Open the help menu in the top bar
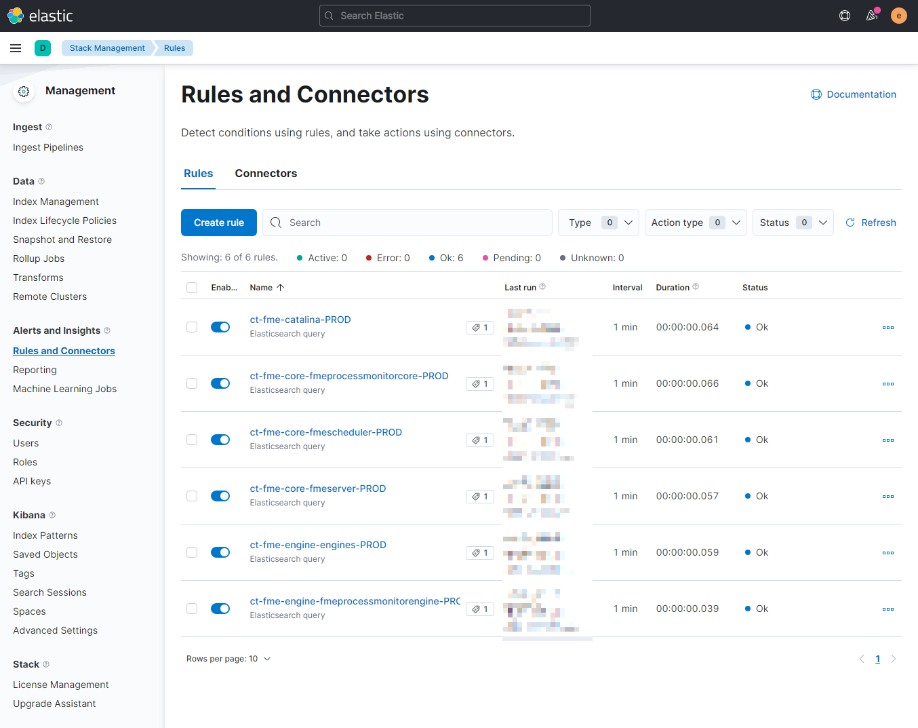The width and height of the screenshot is (918, 728). [x=844, y=15]
